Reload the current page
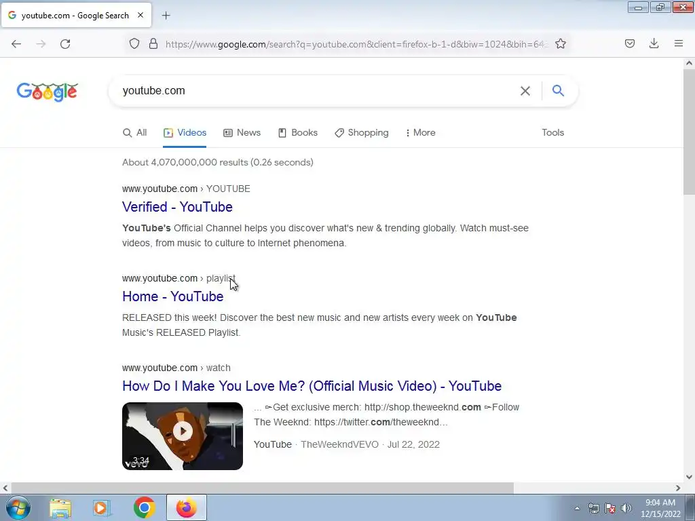The width and height of the screenshot is (695, 521). click(x=65, y=43)
